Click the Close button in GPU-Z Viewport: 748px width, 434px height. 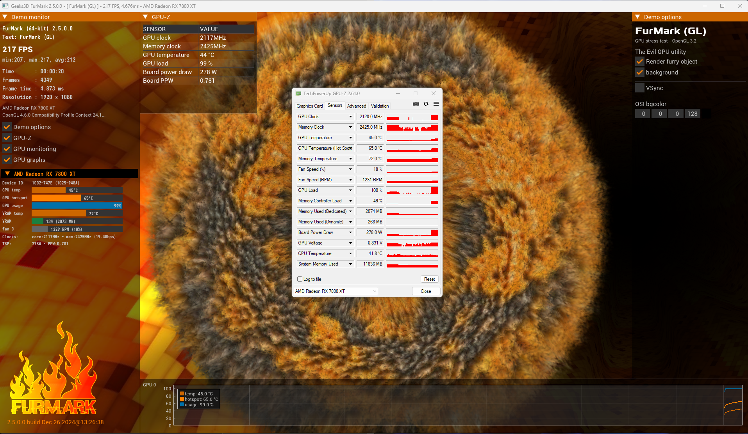[426, 291]
